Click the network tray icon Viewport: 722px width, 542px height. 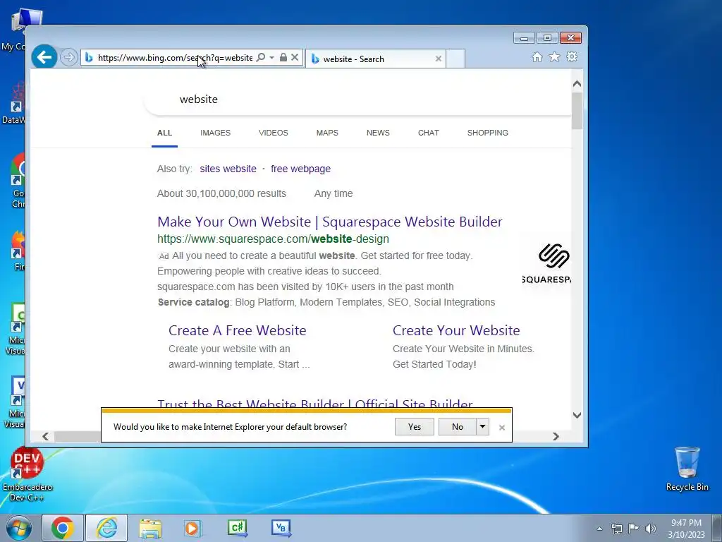point(616,529)
